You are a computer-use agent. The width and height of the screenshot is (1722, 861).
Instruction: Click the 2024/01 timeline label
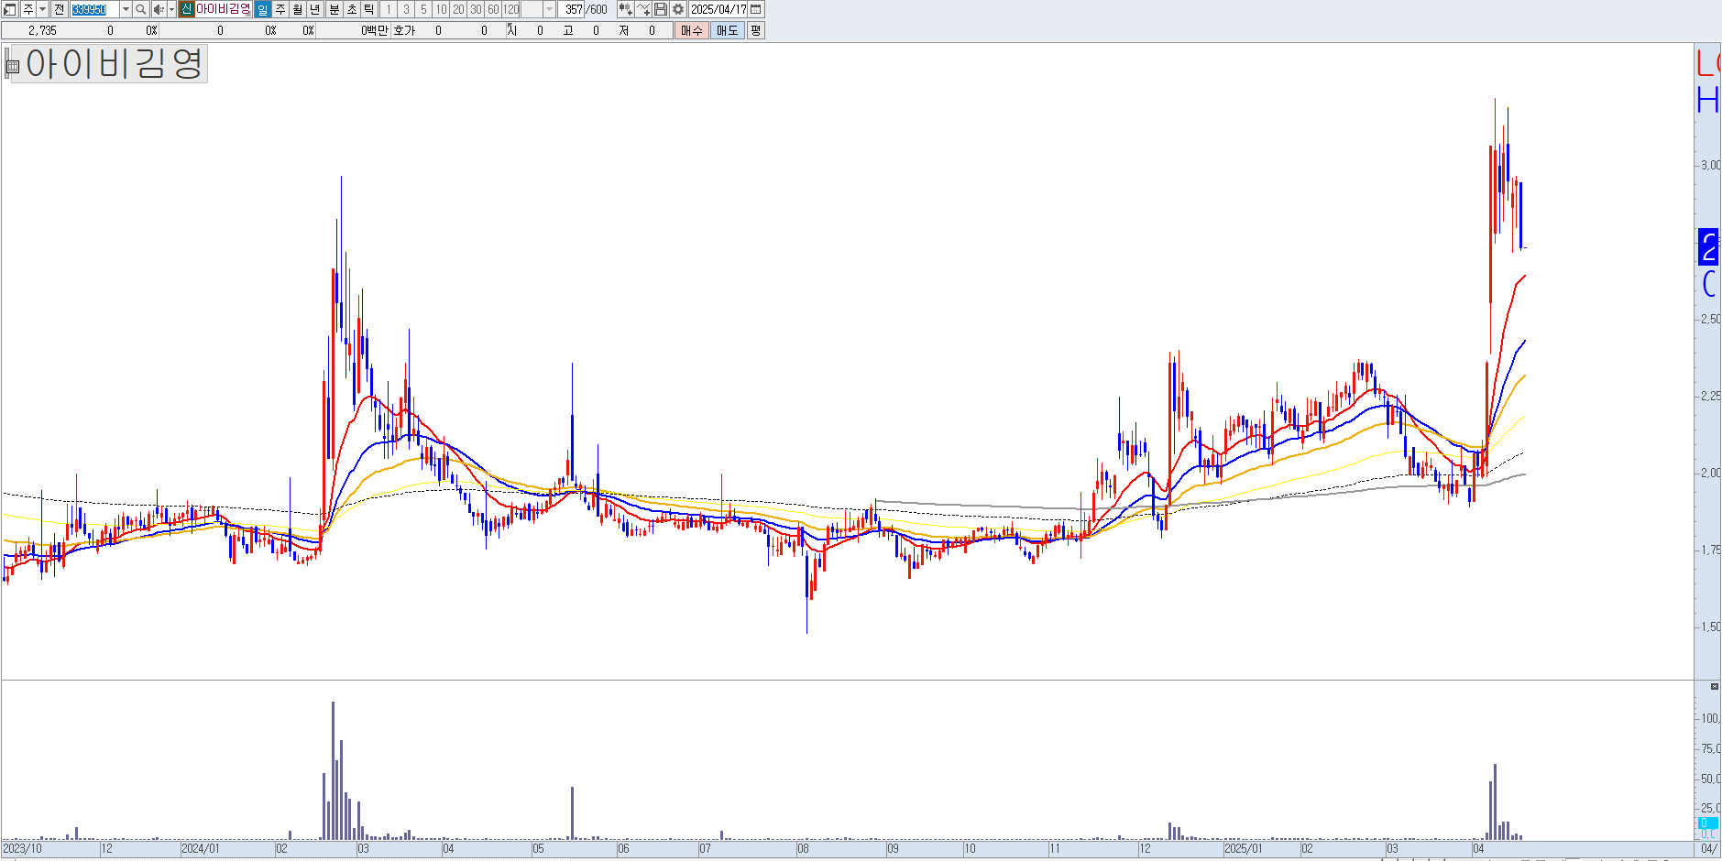[200, 849]
